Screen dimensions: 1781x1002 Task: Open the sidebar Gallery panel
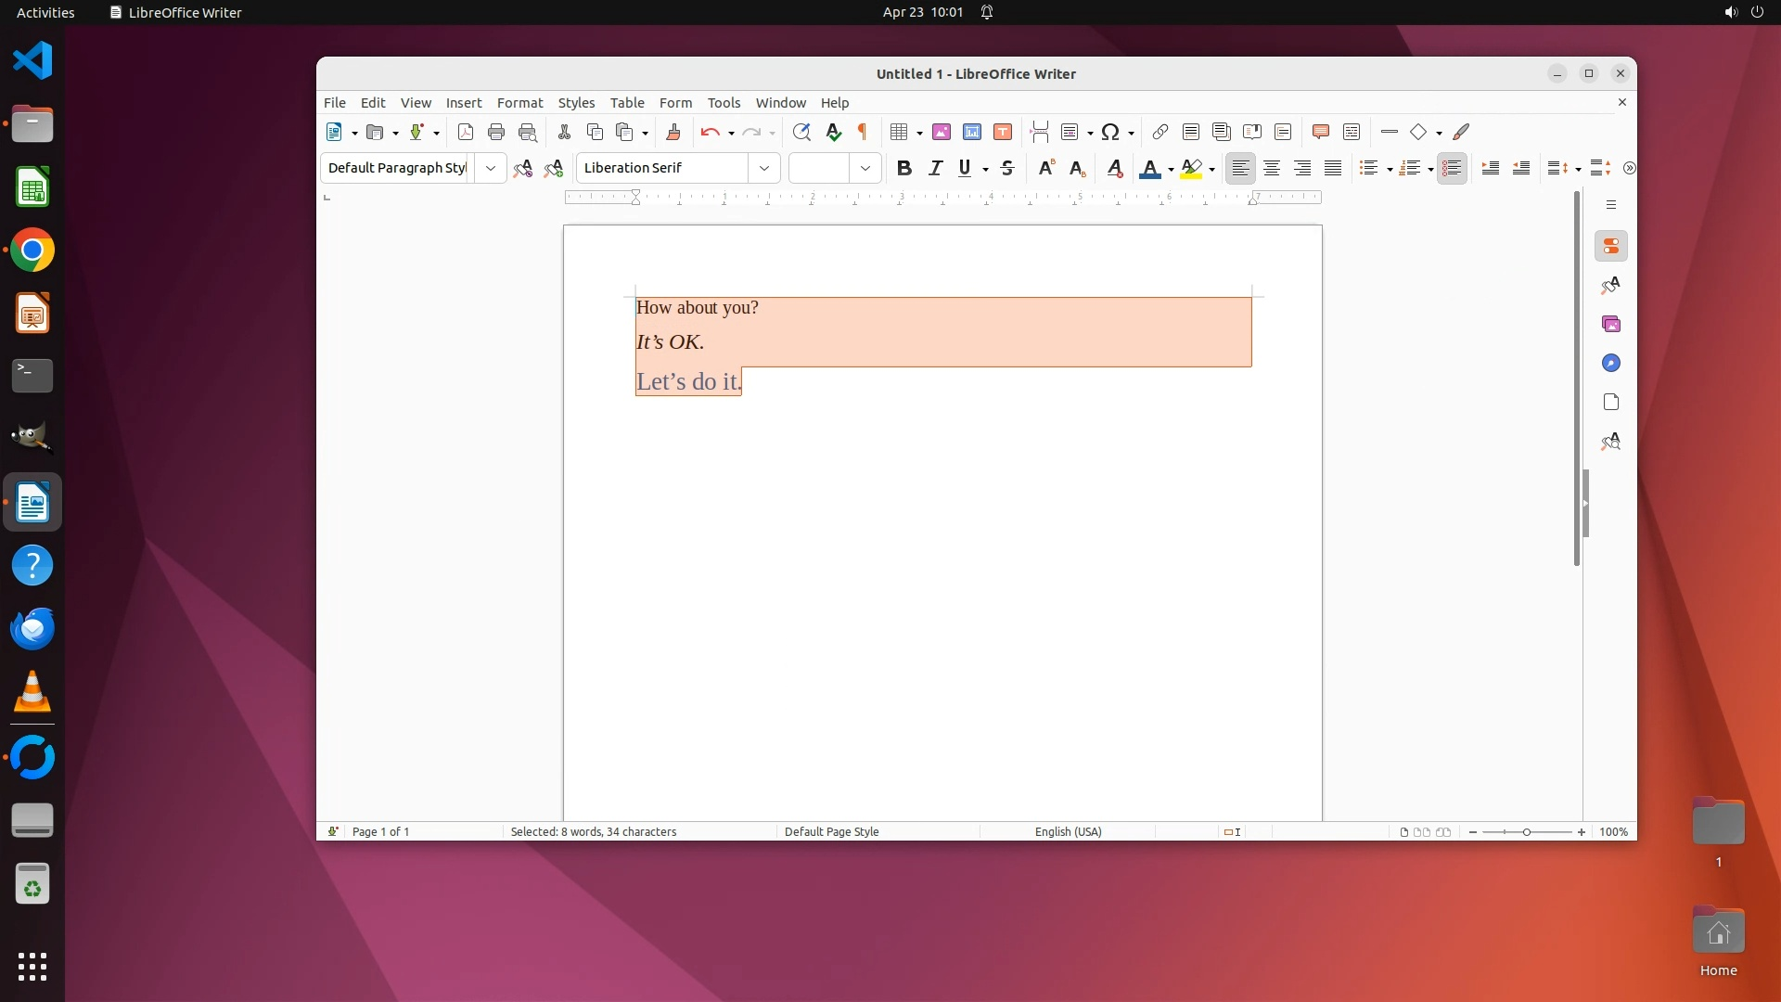tap(1611, 324)
